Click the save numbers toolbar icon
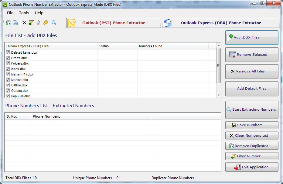 pyautogui.click(x=15, y=23)
